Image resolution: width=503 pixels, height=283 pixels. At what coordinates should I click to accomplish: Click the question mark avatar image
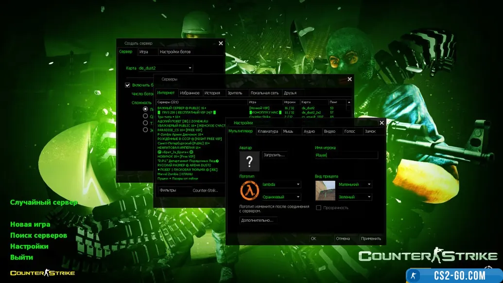[249, 161]
